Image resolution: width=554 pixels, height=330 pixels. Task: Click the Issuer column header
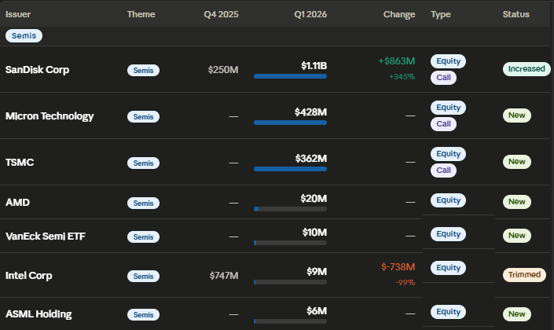(x=18, y=14)
